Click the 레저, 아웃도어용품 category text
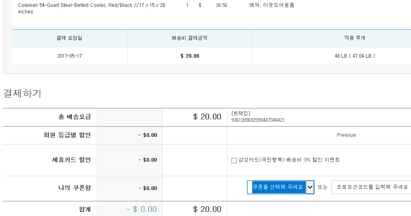This screenshot has width=411, height=216. click(x=272, y=5)
